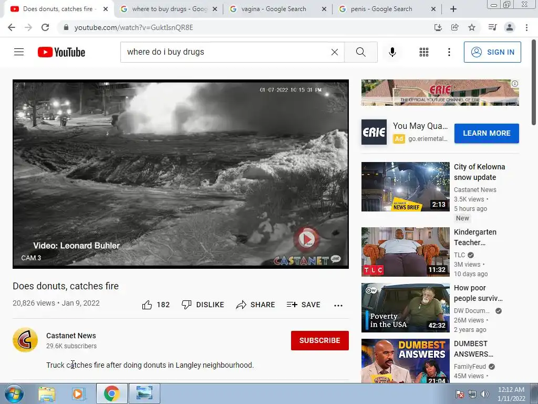Open City of Kelowna snow update thumbnail
The height and width of the screenshot is (404, 538).
point(405,187)
